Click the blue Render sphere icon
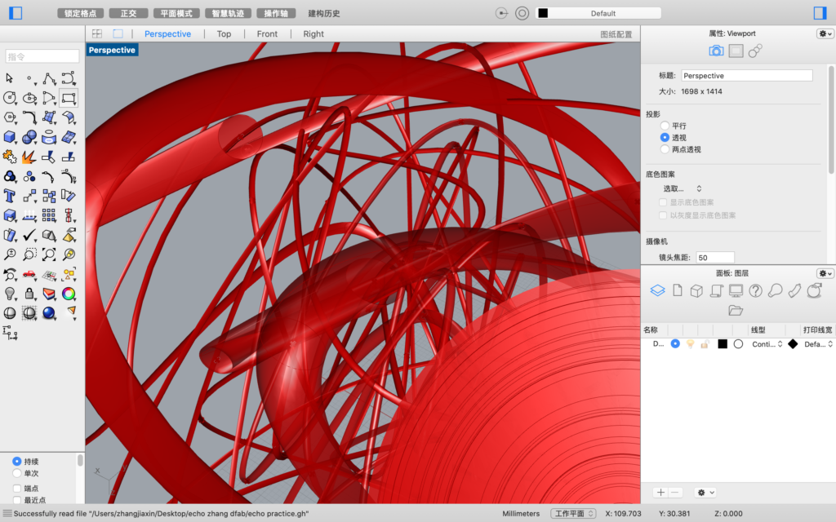 pos(49,313)
